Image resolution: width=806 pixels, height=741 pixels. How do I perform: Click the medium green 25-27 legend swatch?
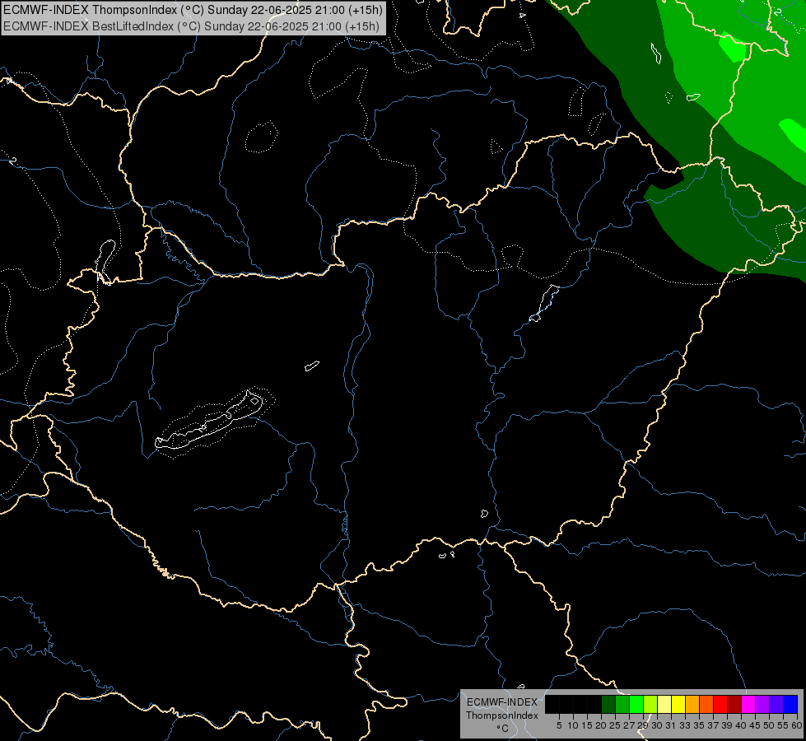[622, 705]
